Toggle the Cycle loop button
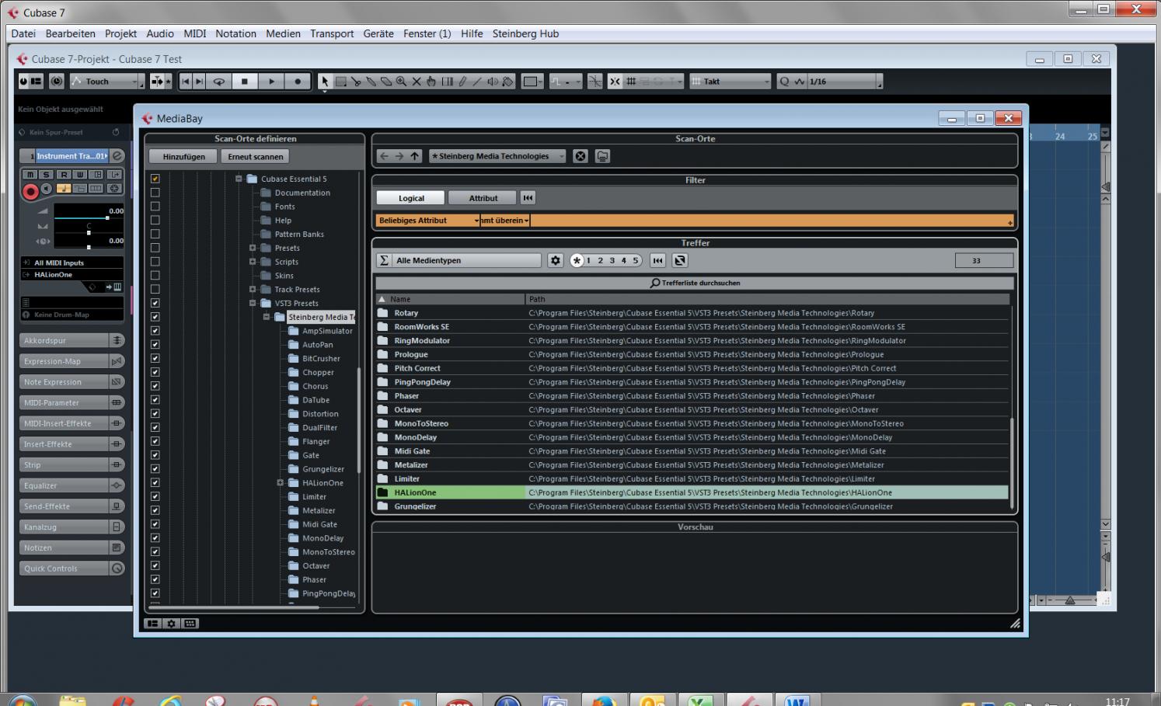 tap(219, 81)
